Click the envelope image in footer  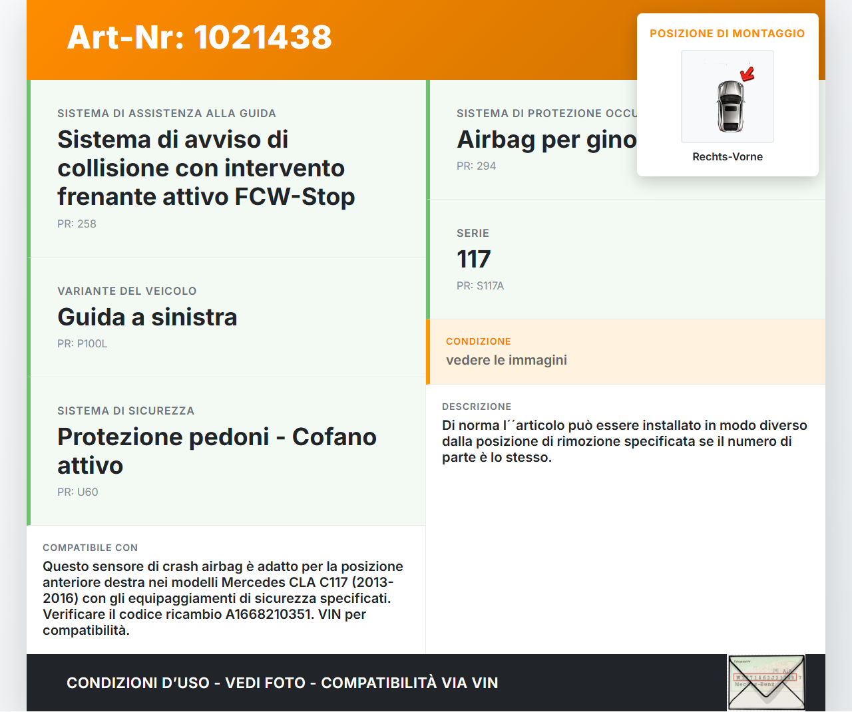766,682
